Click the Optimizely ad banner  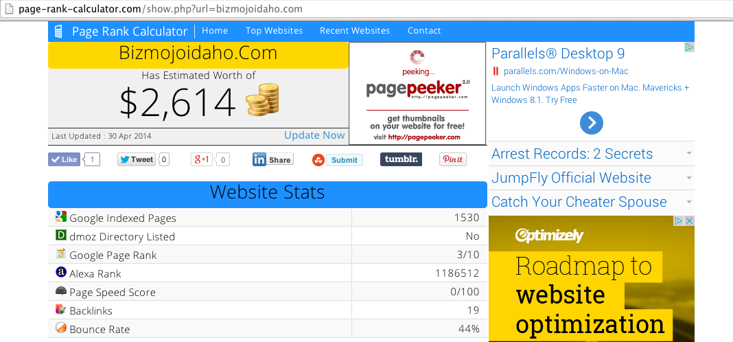[592, 278]
